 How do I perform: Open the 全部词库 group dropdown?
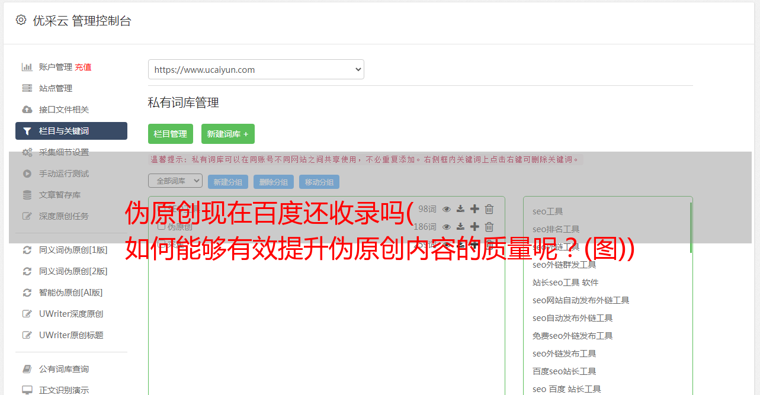click(x=175, y=181)
